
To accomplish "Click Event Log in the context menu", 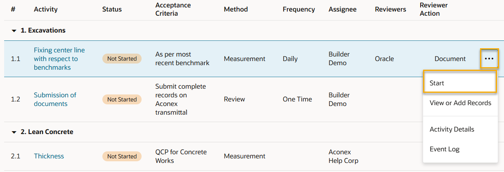I will point(444,149).
